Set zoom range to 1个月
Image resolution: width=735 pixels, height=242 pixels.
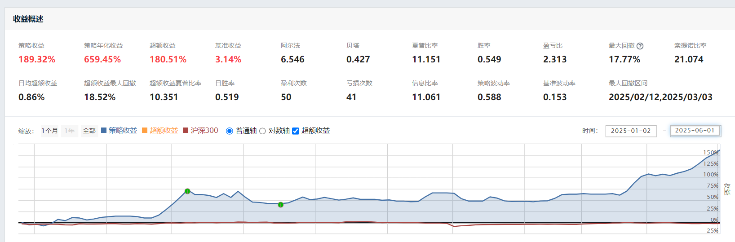tap(50, 131)
